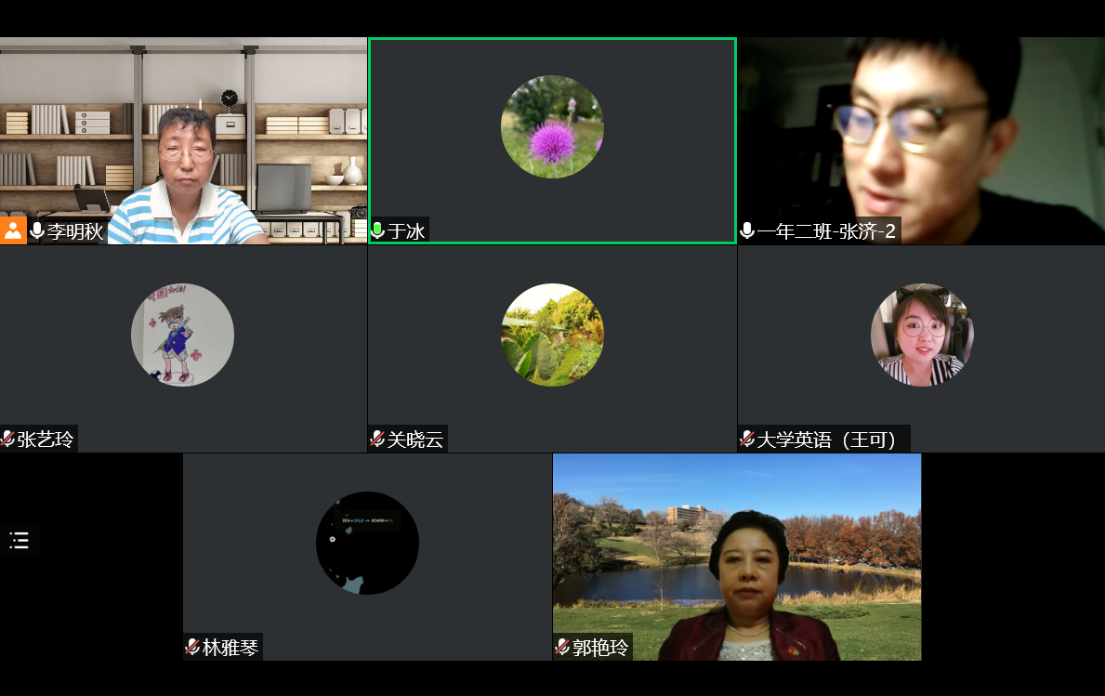
Task: Select 张艺玲's cartoon drawing avatar
Action: coord(182,335)
